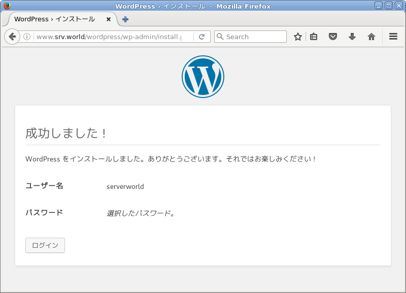Go back with the browser back arrow
The image size is (406, 293).
12,37
